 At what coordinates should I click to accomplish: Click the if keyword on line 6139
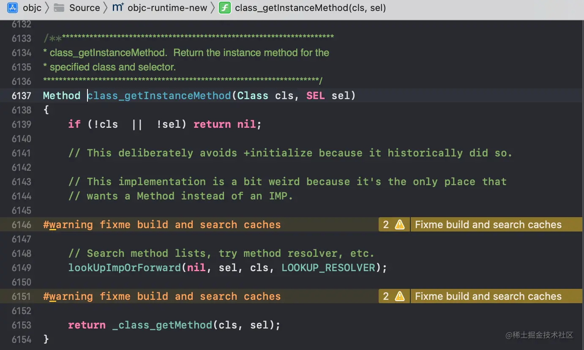click(74, 124)
